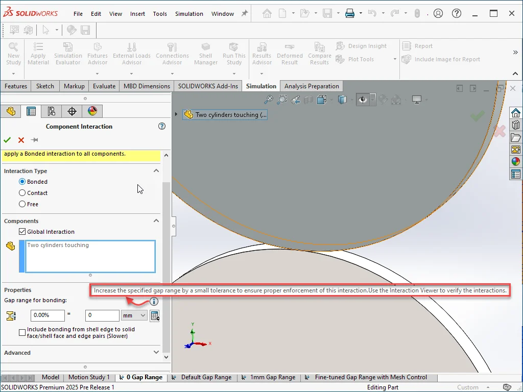Viewport: 523px width, 392px height.
Task: Open the ConfigurationManager tab icon
Action: click(x=51, y=111)
